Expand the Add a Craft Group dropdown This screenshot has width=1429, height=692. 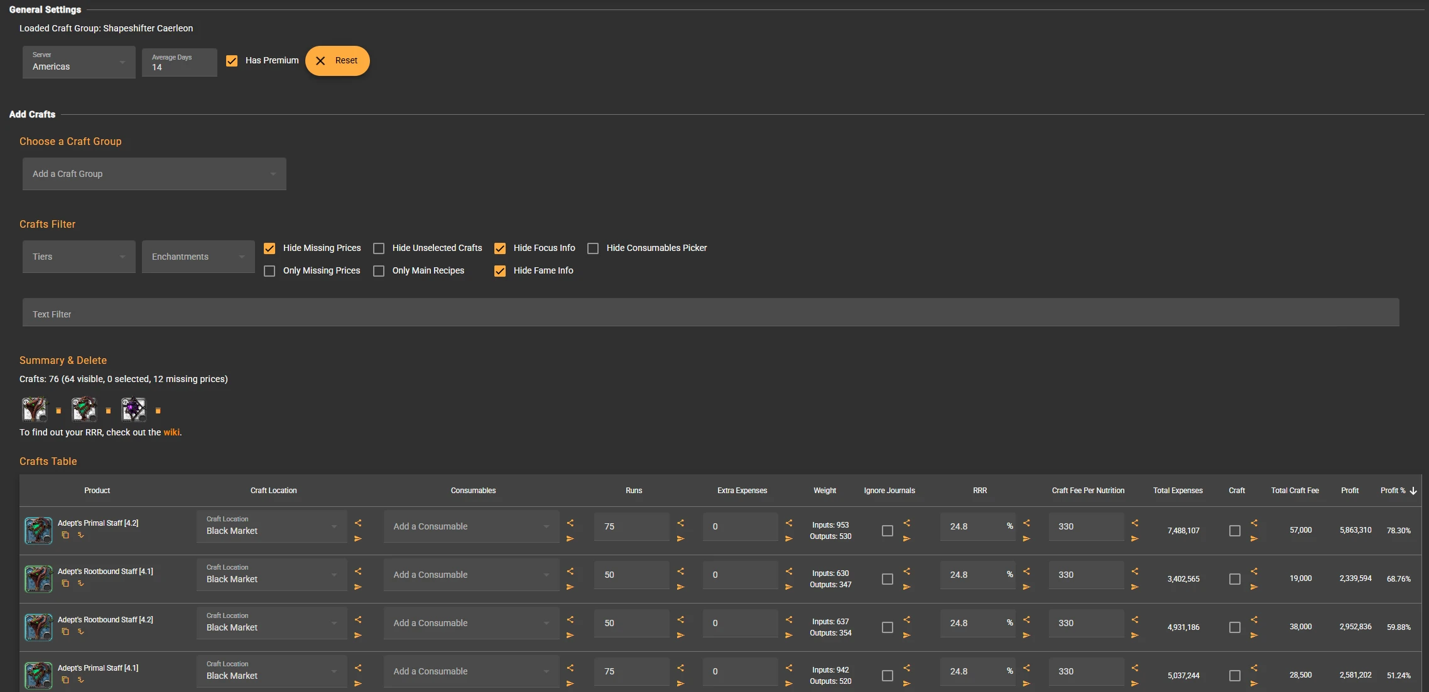click(x=154, y=174)
